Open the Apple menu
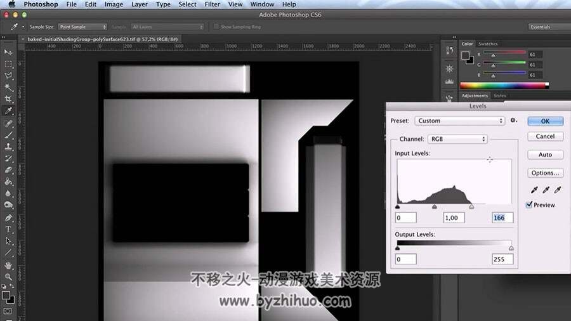The width and height of the screenshot is (571, 321). click(12, 4)
